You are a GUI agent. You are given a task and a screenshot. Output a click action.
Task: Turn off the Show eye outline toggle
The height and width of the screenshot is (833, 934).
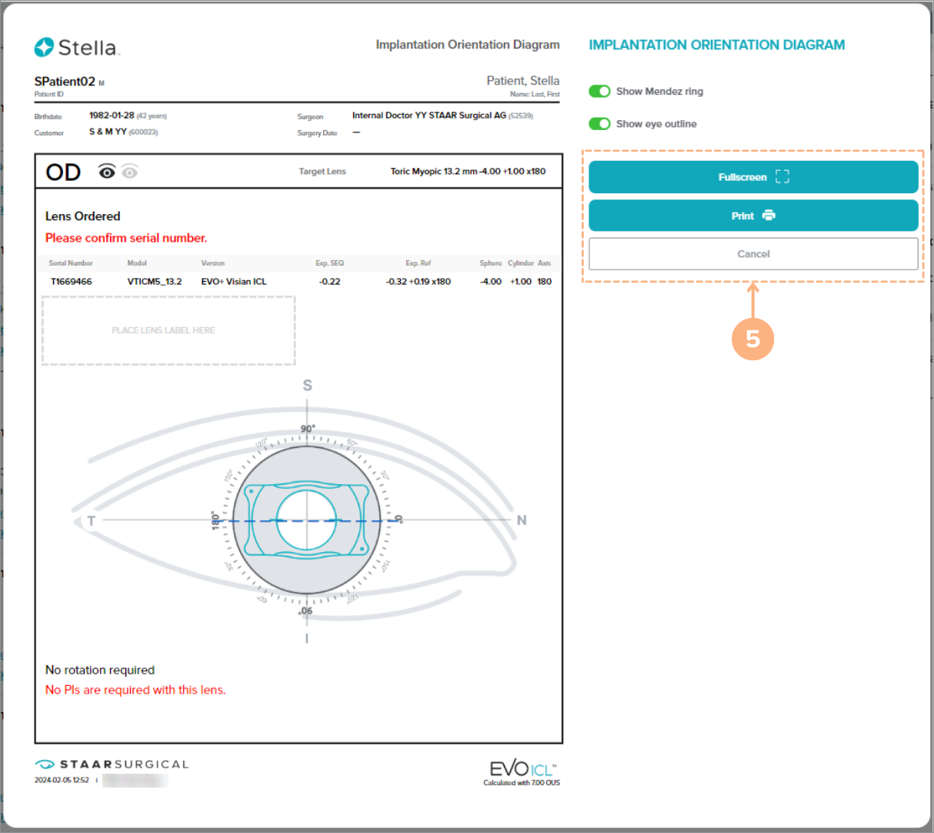pos(599,124)
